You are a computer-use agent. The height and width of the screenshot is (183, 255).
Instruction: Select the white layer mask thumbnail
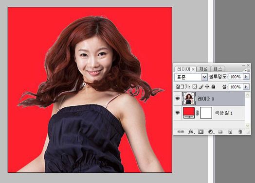(x=206, y=113)
